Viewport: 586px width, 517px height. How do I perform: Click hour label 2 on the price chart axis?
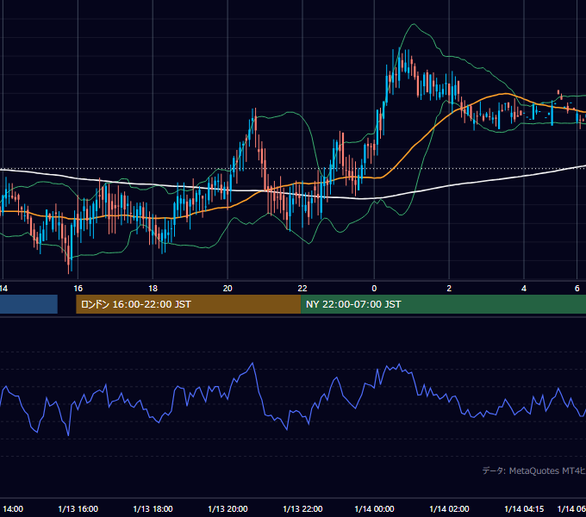pos(449,289)
